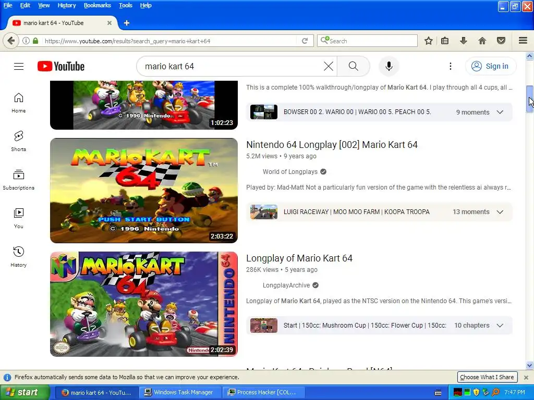Screen dimensions: 534x400
Task: Click the YouTube search text field
Action: [232, 66]
